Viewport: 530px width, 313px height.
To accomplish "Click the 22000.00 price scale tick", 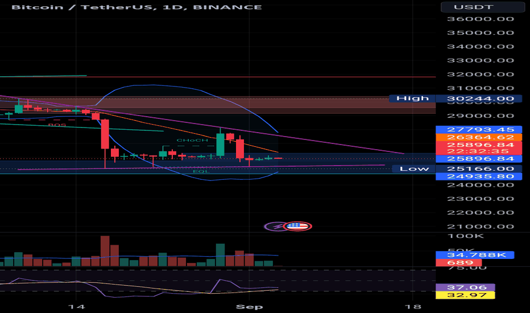I will (x=481, y=213).
